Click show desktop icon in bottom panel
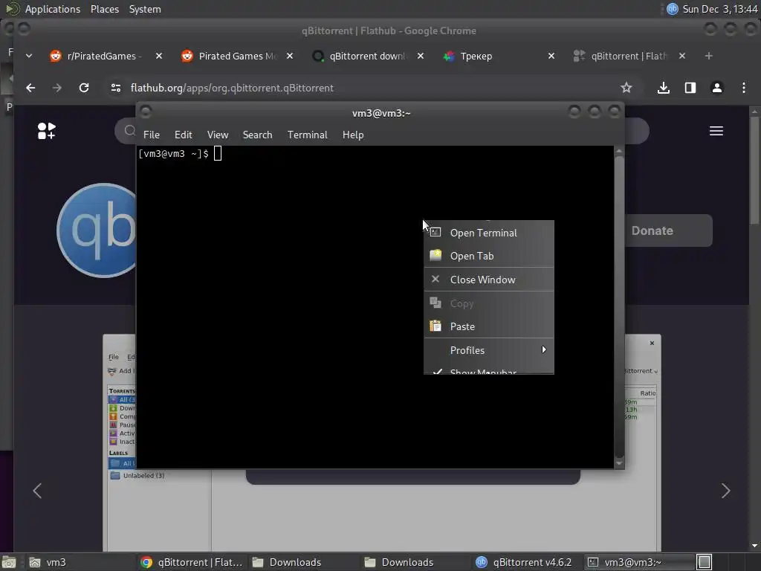Image resolution: width=761 pixels, height=571 pixels. (9, 562)
